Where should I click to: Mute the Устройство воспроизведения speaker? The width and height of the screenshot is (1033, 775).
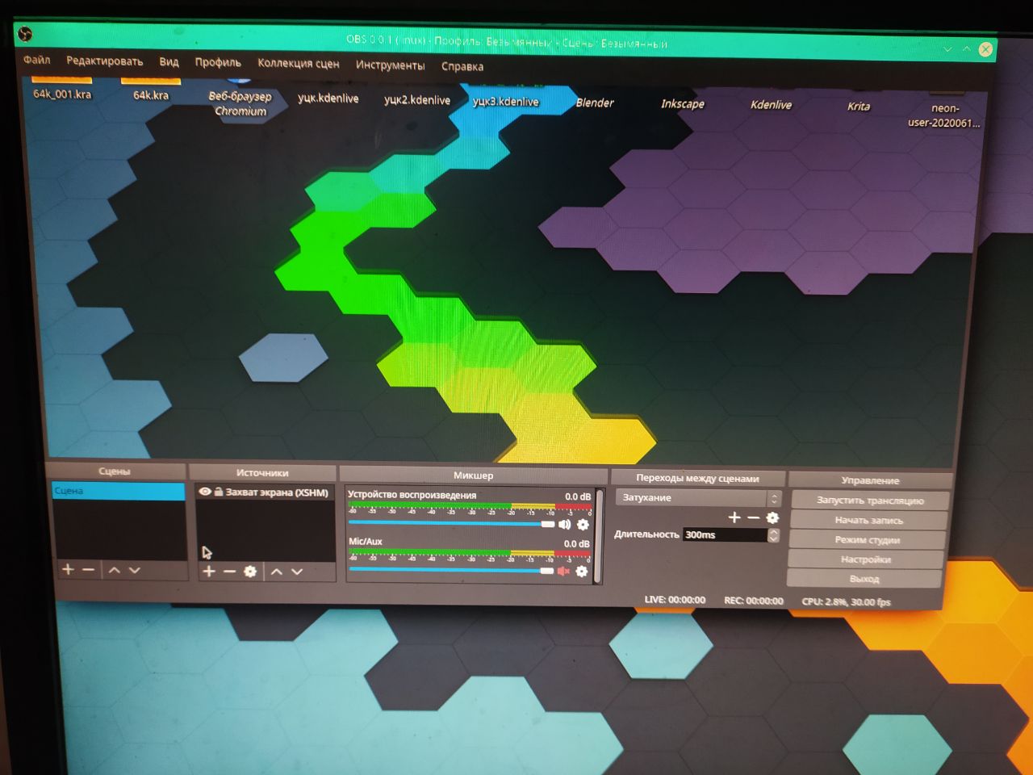pos(564,525)
